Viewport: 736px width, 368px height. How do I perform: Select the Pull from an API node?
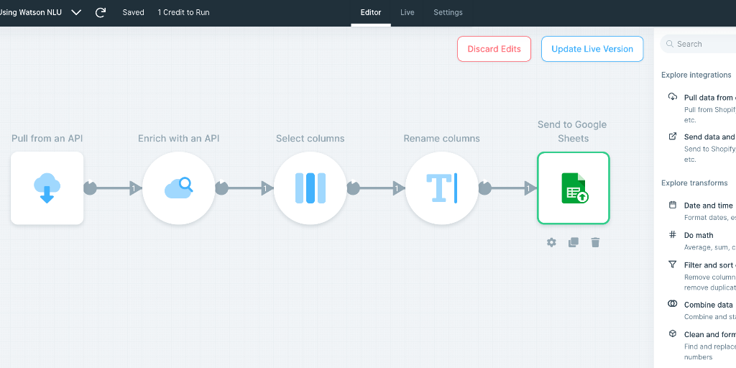click(47, 188)
